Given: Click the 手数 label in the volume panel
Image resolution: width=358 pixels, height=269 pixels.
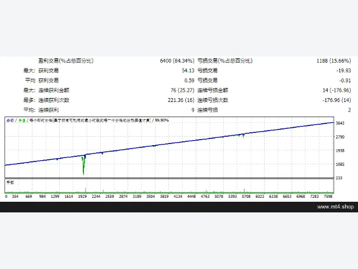Looking at the screenshot, I should 10,182.
